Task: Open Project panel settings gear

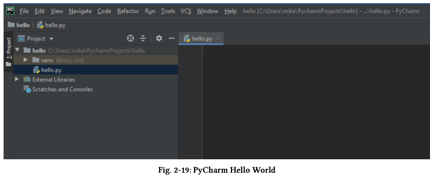Action: [159, 39]
